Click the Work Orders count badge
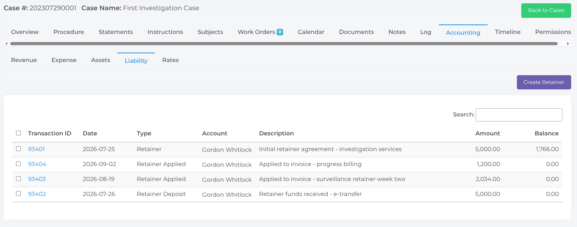Image resolution: width=577 pixels, height=227 pixels. point(280,32)
